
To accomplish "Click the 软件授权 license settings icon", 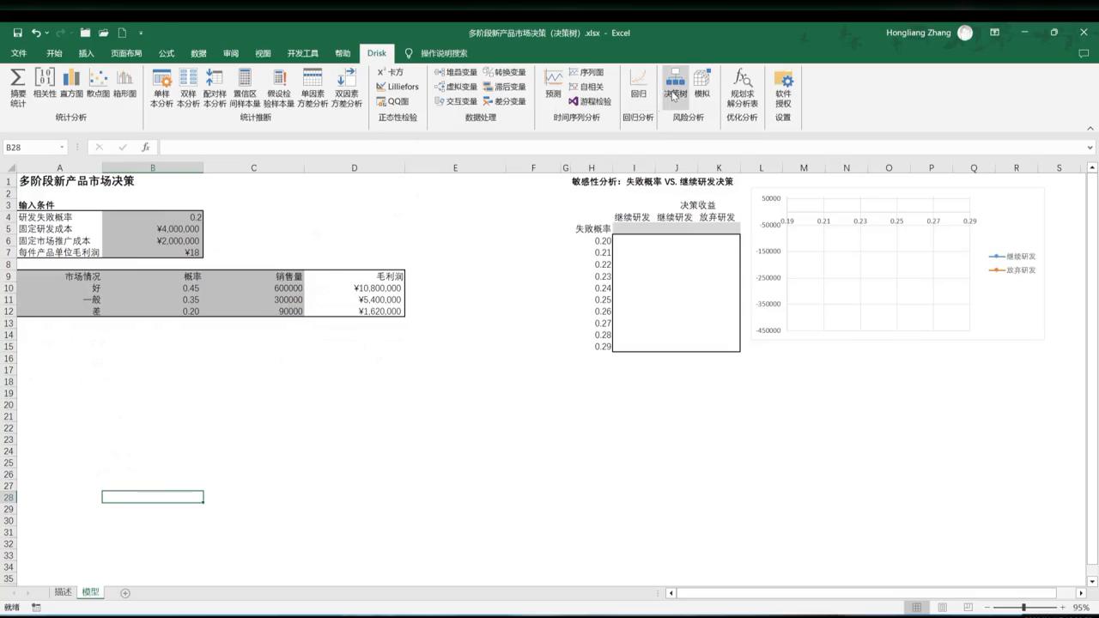I will [783, 88].
